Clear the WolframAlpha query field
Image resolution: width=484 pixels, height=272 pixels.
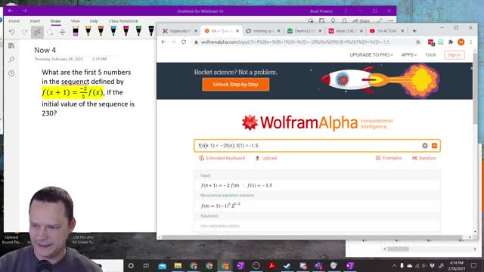click(x=425, y=146)
